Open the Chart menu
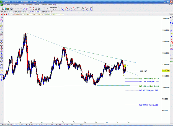Screen dimensions: 173x126 [x=22, y=5]
